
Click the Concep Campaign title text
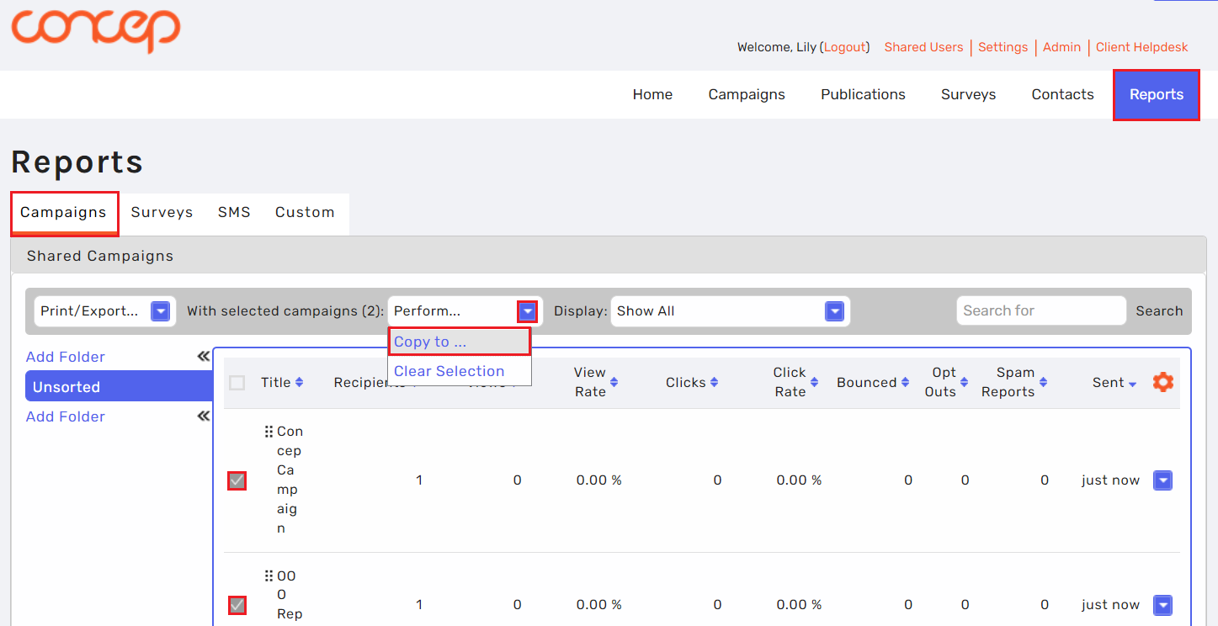click(290, 480)
